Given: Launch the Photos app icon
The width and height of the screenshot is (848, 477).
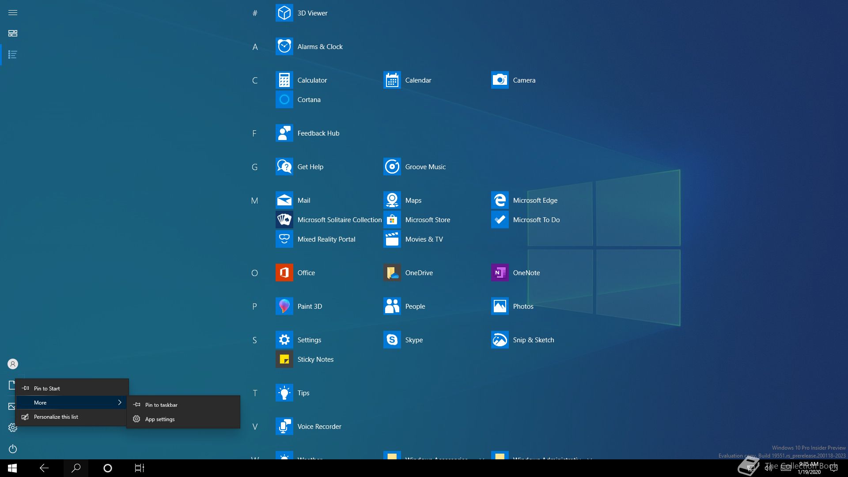Looking at the screenshot, I should point(500,306).
